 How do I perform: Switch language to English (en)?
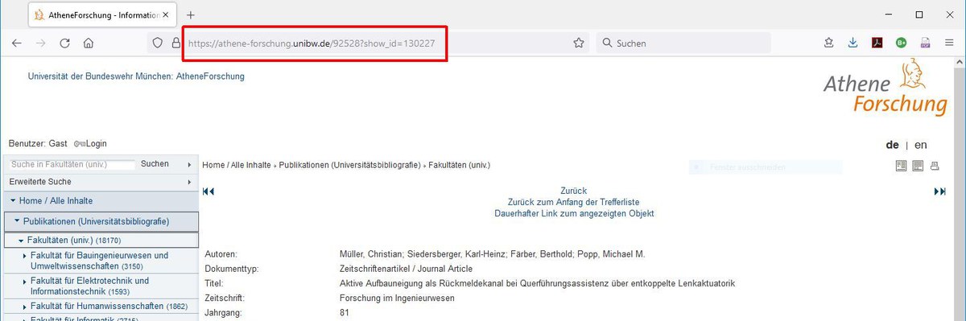(x=921, y=145)
